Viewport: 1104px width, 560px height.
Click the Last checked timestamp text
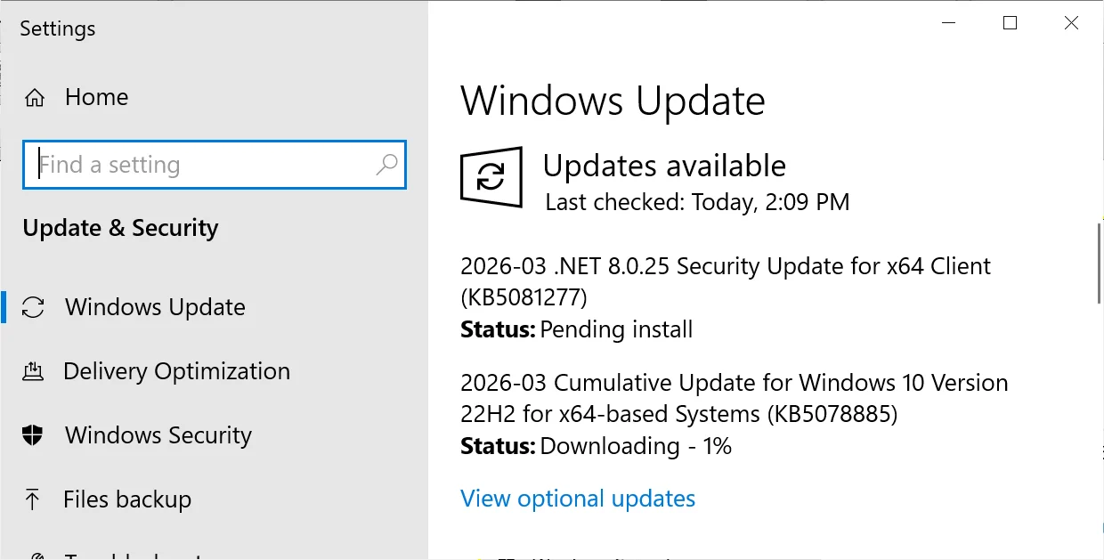(x=696, y=202)
